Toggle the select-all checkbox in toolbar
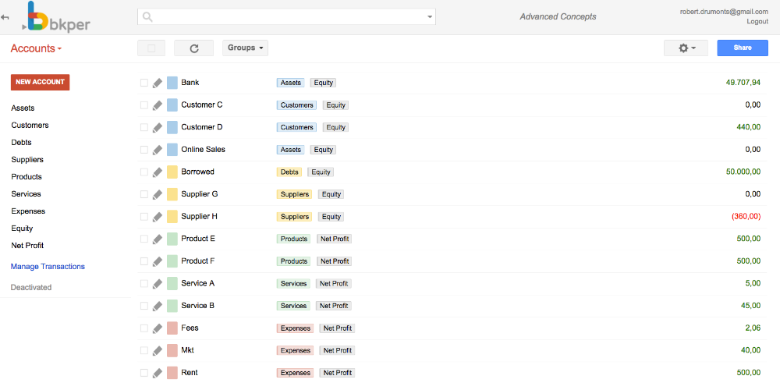 click(x=152, y=48)
